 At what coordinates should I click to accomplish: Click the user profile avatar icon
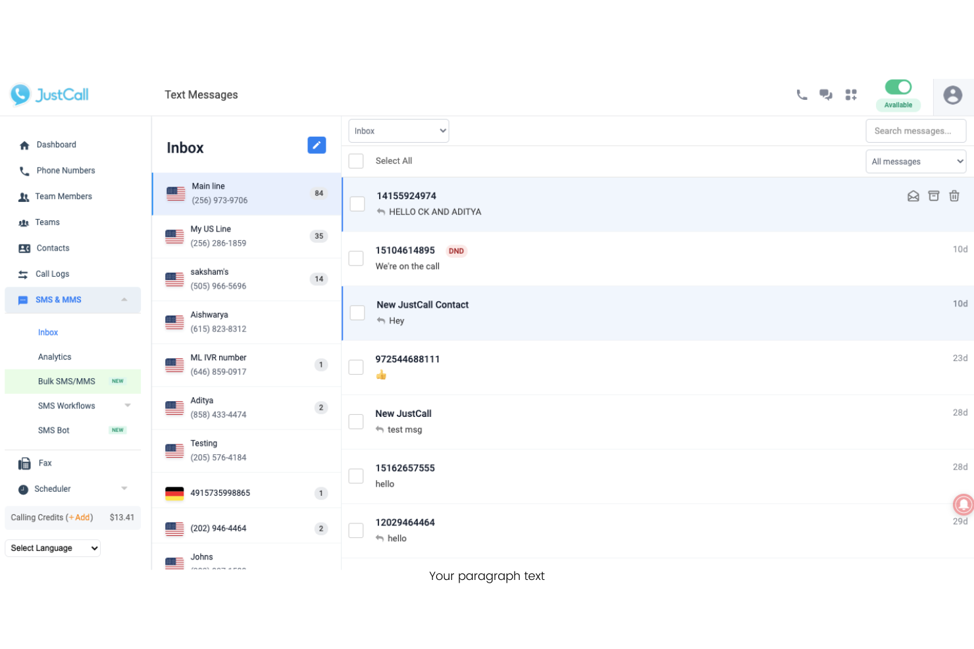coord(952,95)
